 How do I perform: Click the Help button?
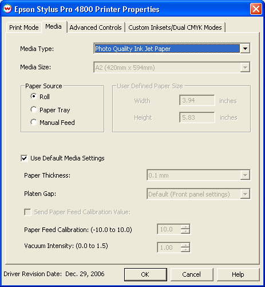pos(238,274)
